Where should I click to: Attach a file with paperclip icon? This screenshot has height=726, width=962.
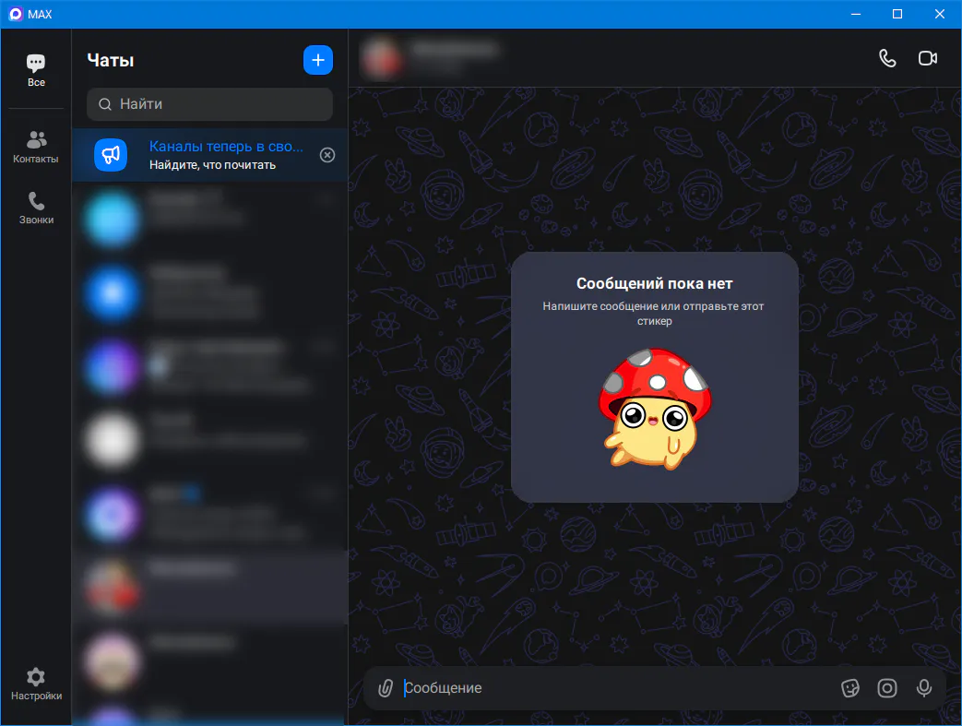click(386, 688)
